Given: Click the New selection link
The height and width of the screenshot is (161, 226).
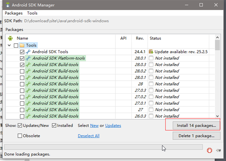Looking at the screenshot, I should (94, 126).
